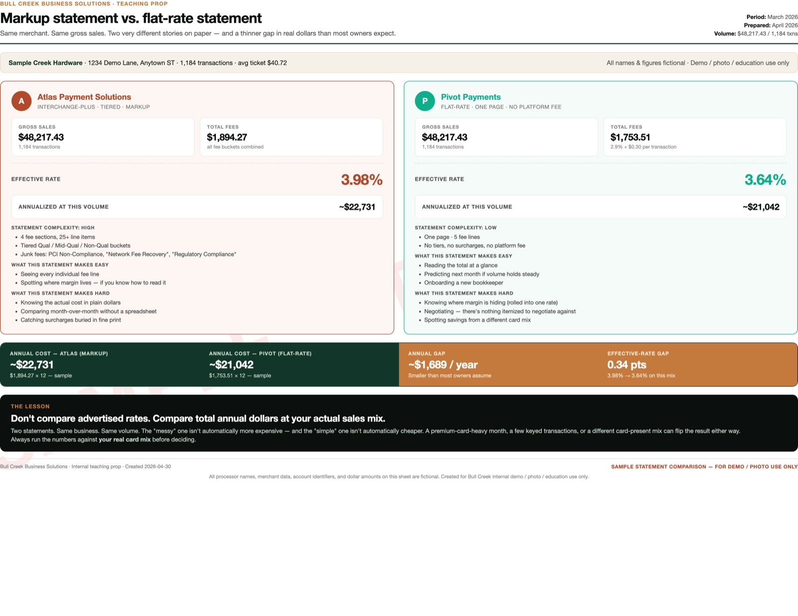
Task: Click the Pivot 'P' circle logo
Action: pos(425,101)
